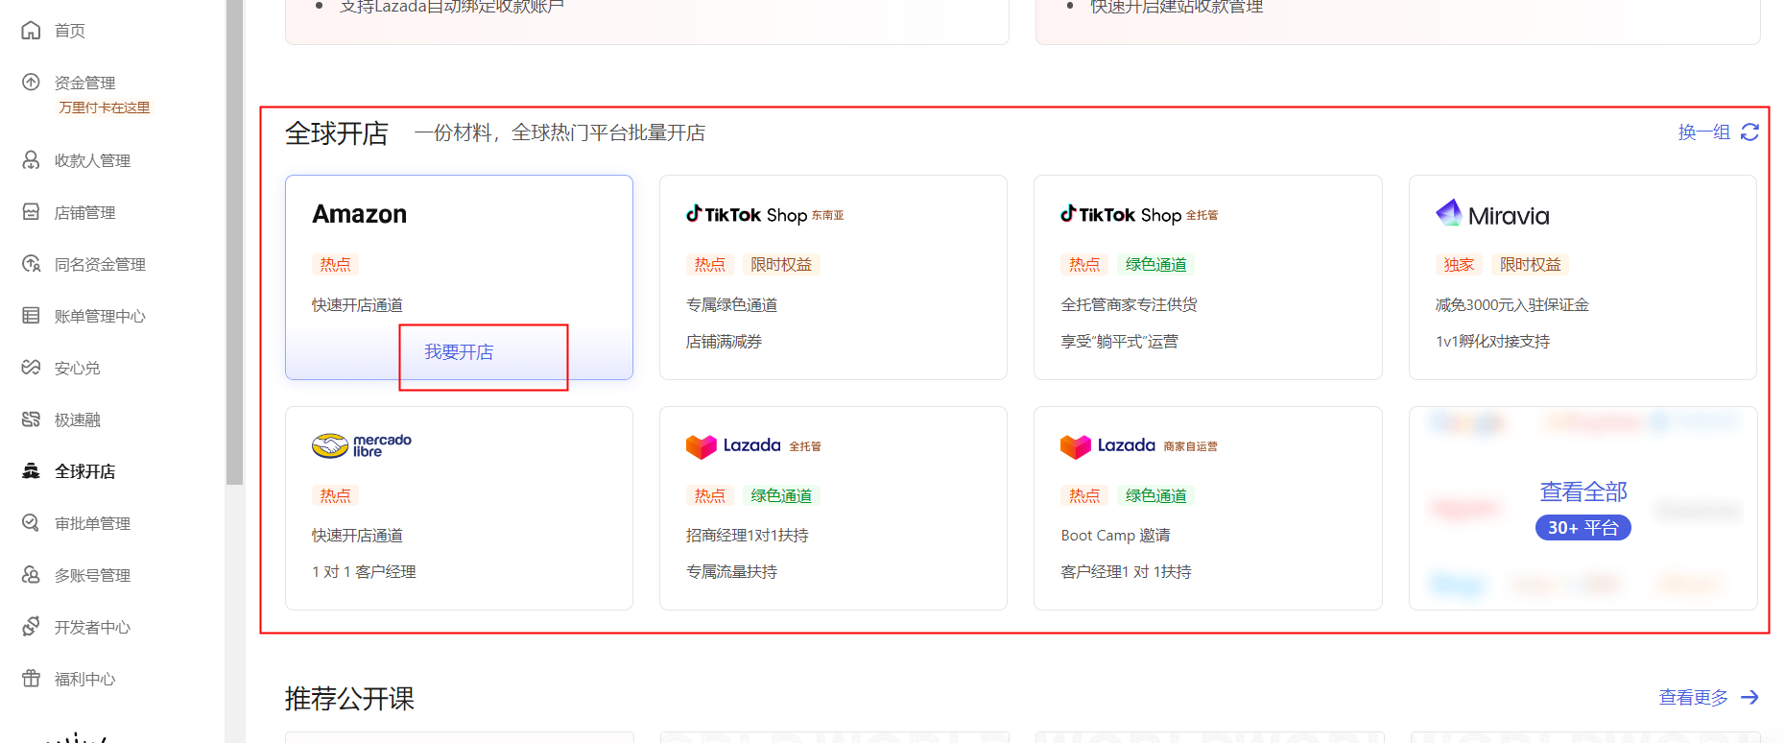Viewport: 1785px width, 743px height.
Task: Open 首页 in the sidebar
Action: [70, 31]
